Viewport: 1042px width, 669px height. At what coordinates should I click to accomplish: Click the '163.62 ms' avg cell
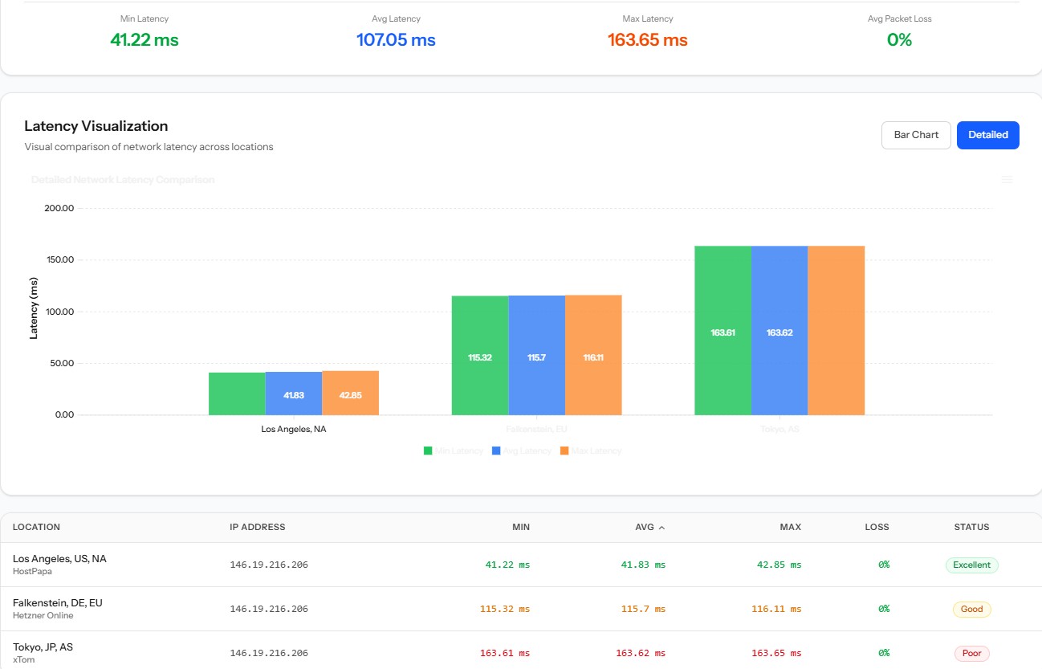[x=641, y=653]
